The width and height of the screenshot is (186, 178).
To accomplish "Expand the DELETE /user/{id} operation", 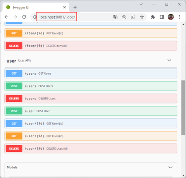I will tap(91, 149).
